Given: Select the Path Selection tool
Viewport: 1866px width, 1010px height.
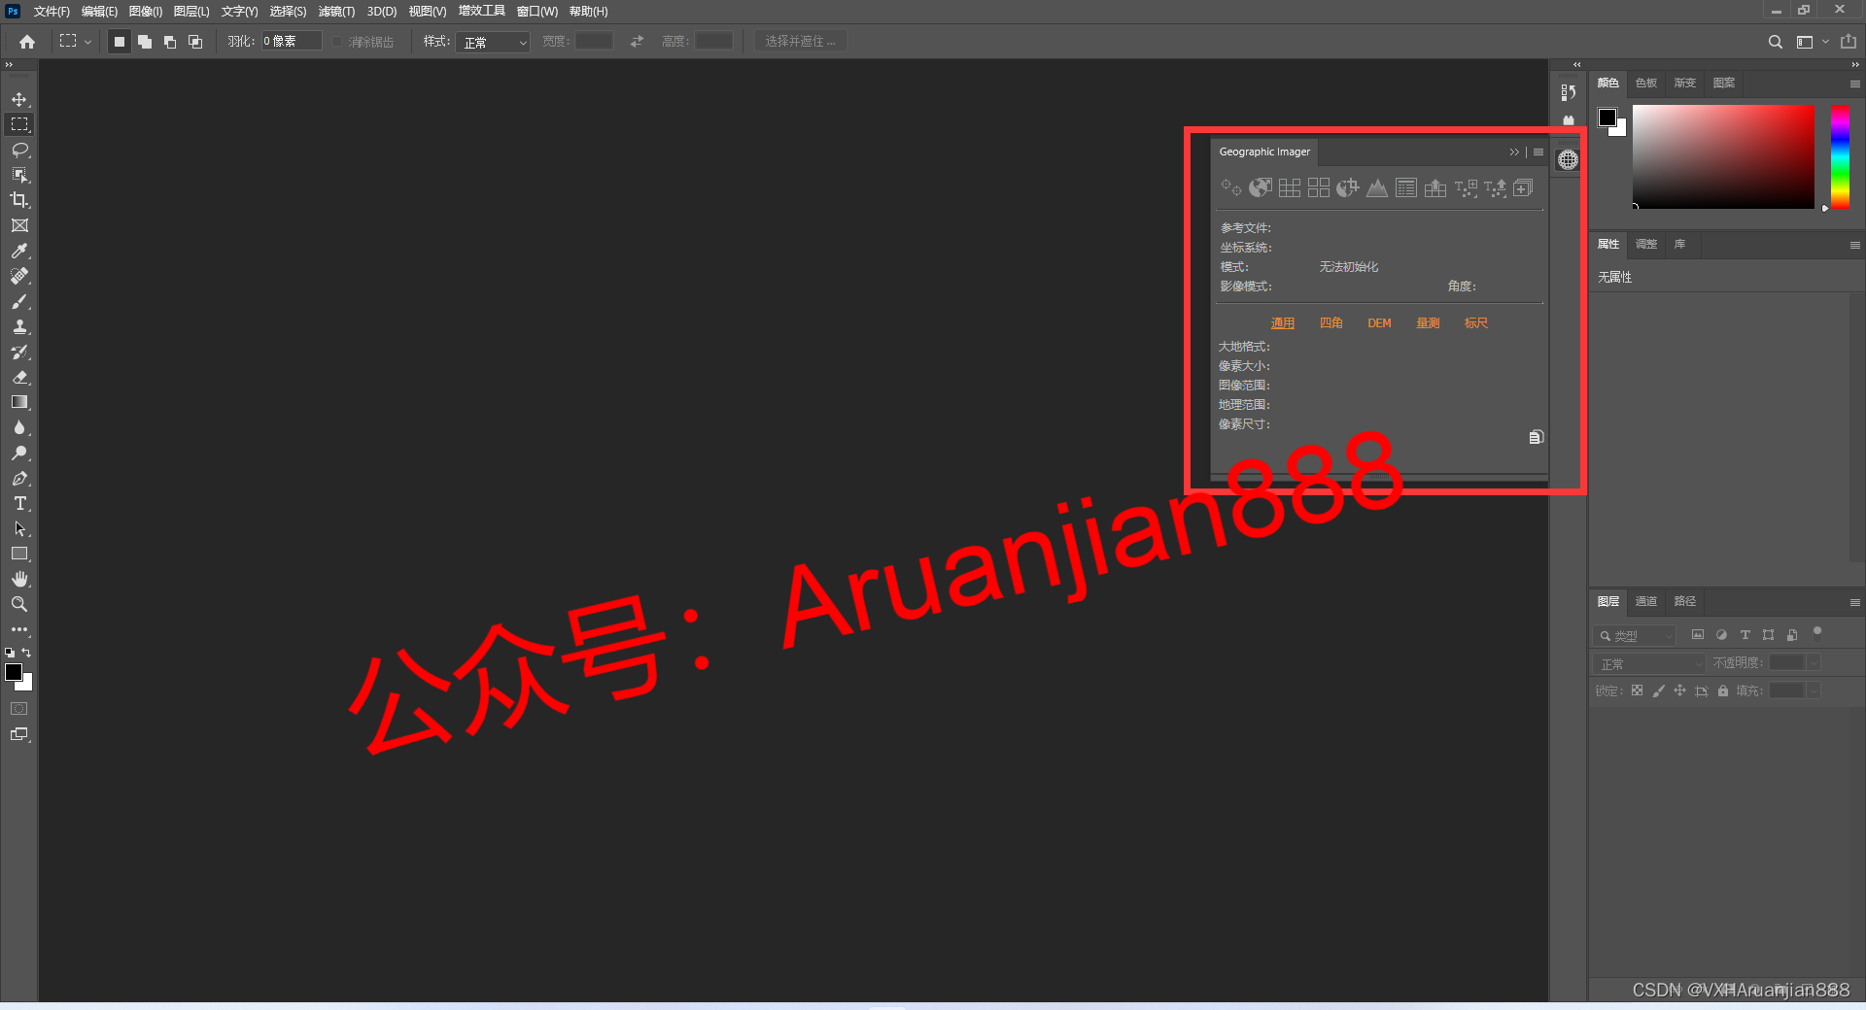Looking at the screenshot, I should click(x=19, y=528).
